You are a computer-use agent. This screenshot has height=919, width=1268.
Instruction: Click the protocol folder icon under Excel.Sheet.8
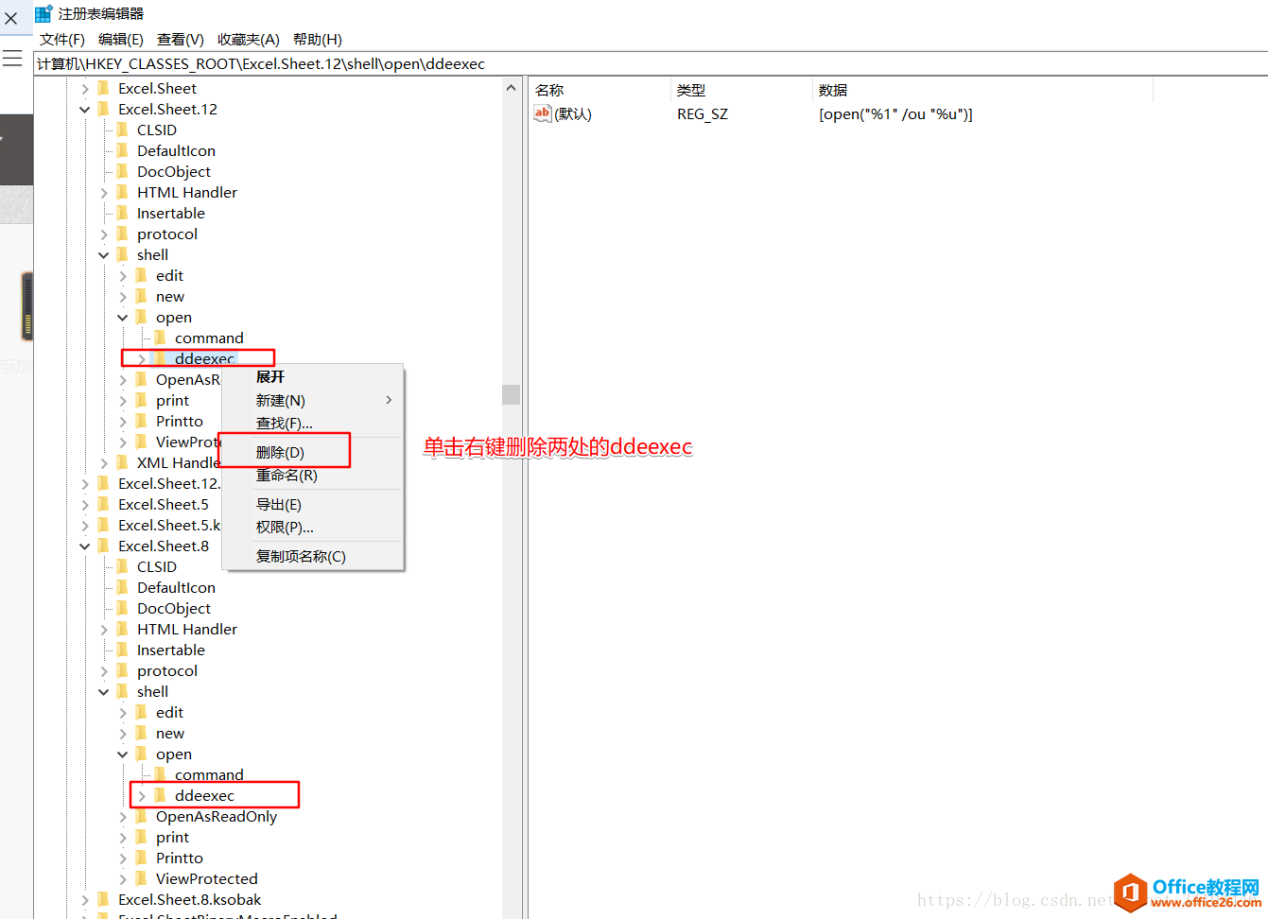[x=121, y=670]
